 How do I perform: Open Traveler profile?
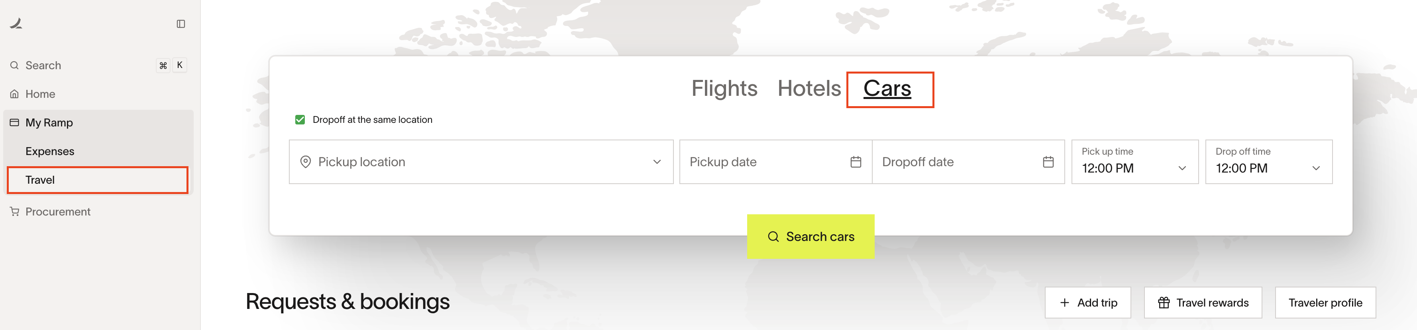click(1325, 303)
